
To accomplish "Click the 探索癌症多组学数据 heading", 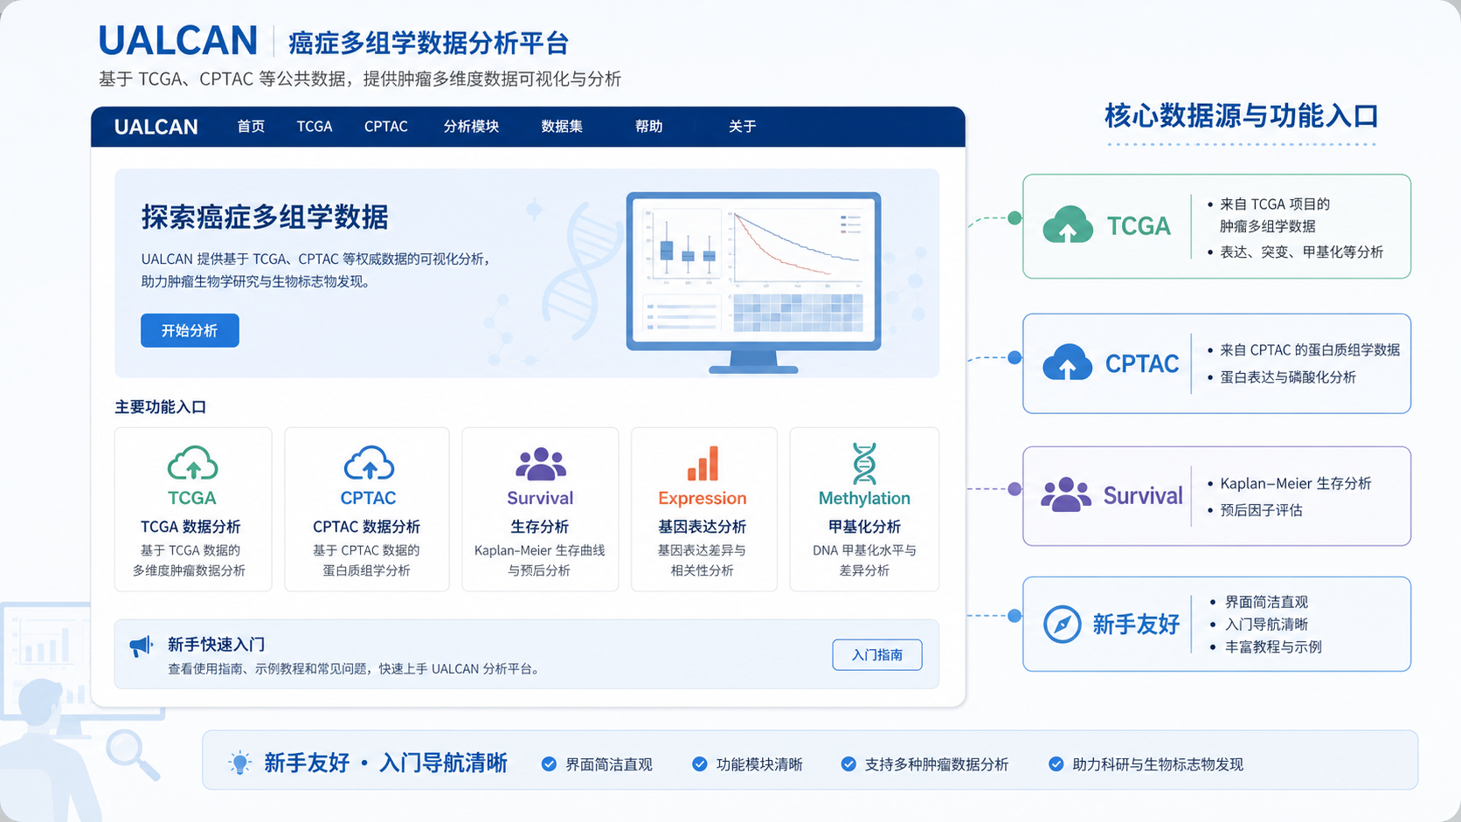I will click(x=265, y=218).
